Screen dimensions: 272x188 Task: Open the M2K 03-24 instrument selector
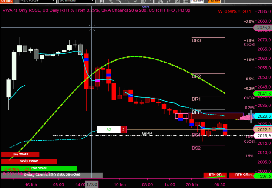pos(37,1)
